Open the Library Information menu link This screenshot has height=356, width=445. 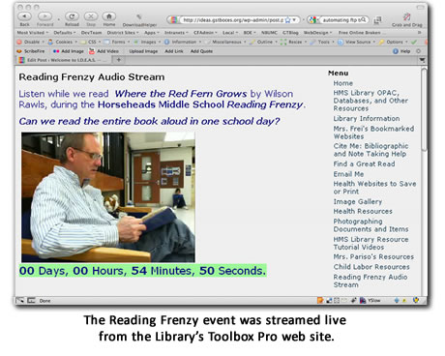[x=367, y=119]
